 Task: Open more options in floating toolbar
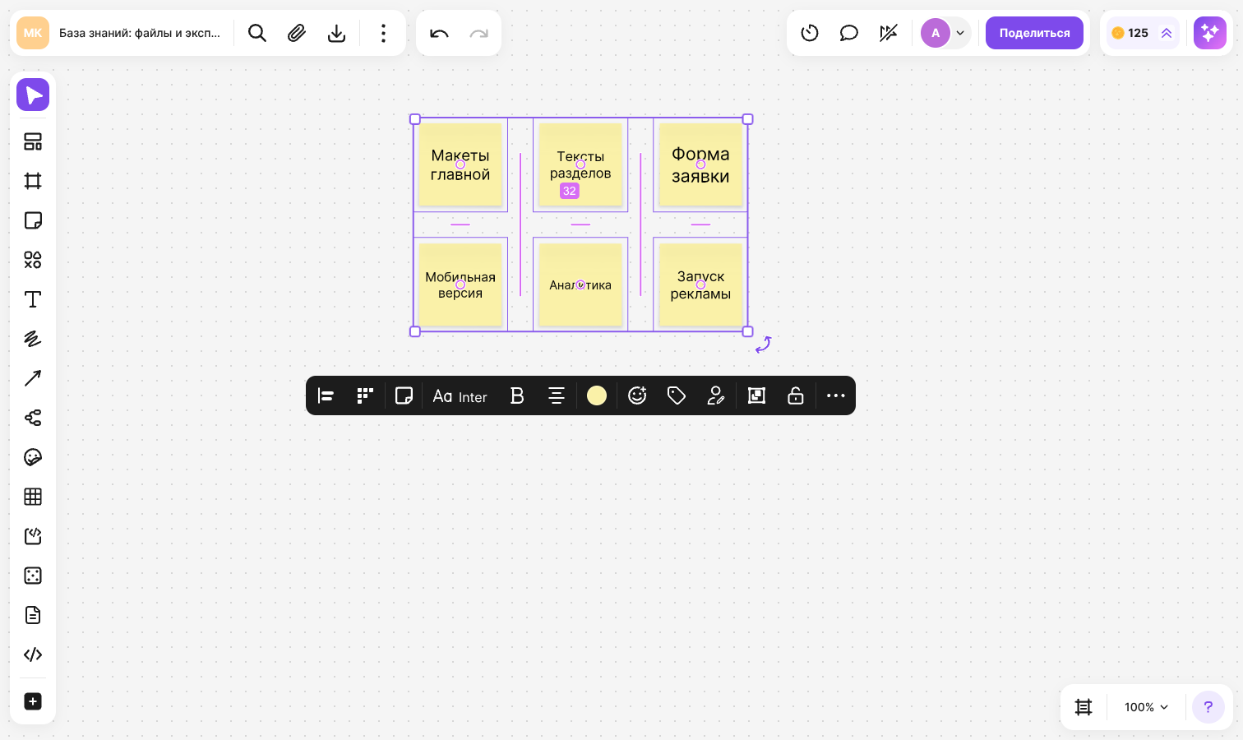coord(836,395)
